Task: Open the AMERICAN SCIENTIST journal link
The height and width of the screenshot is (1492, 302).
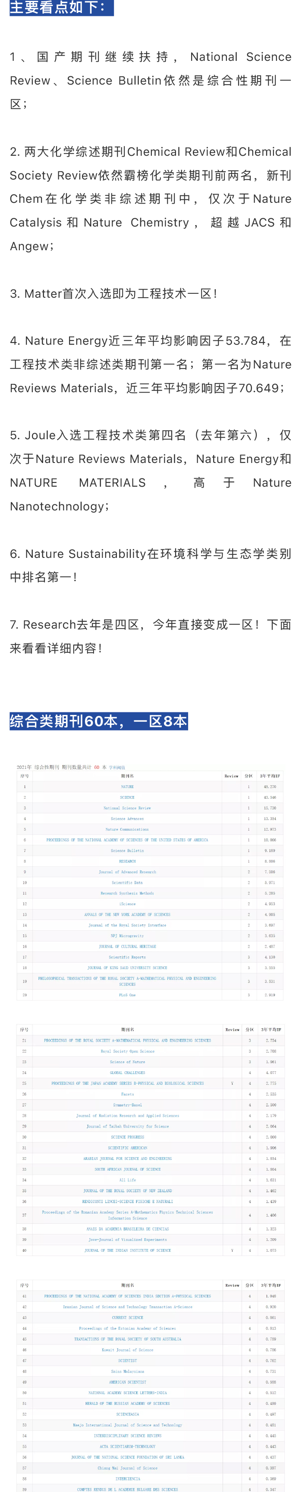Action: pos(128,1382)
